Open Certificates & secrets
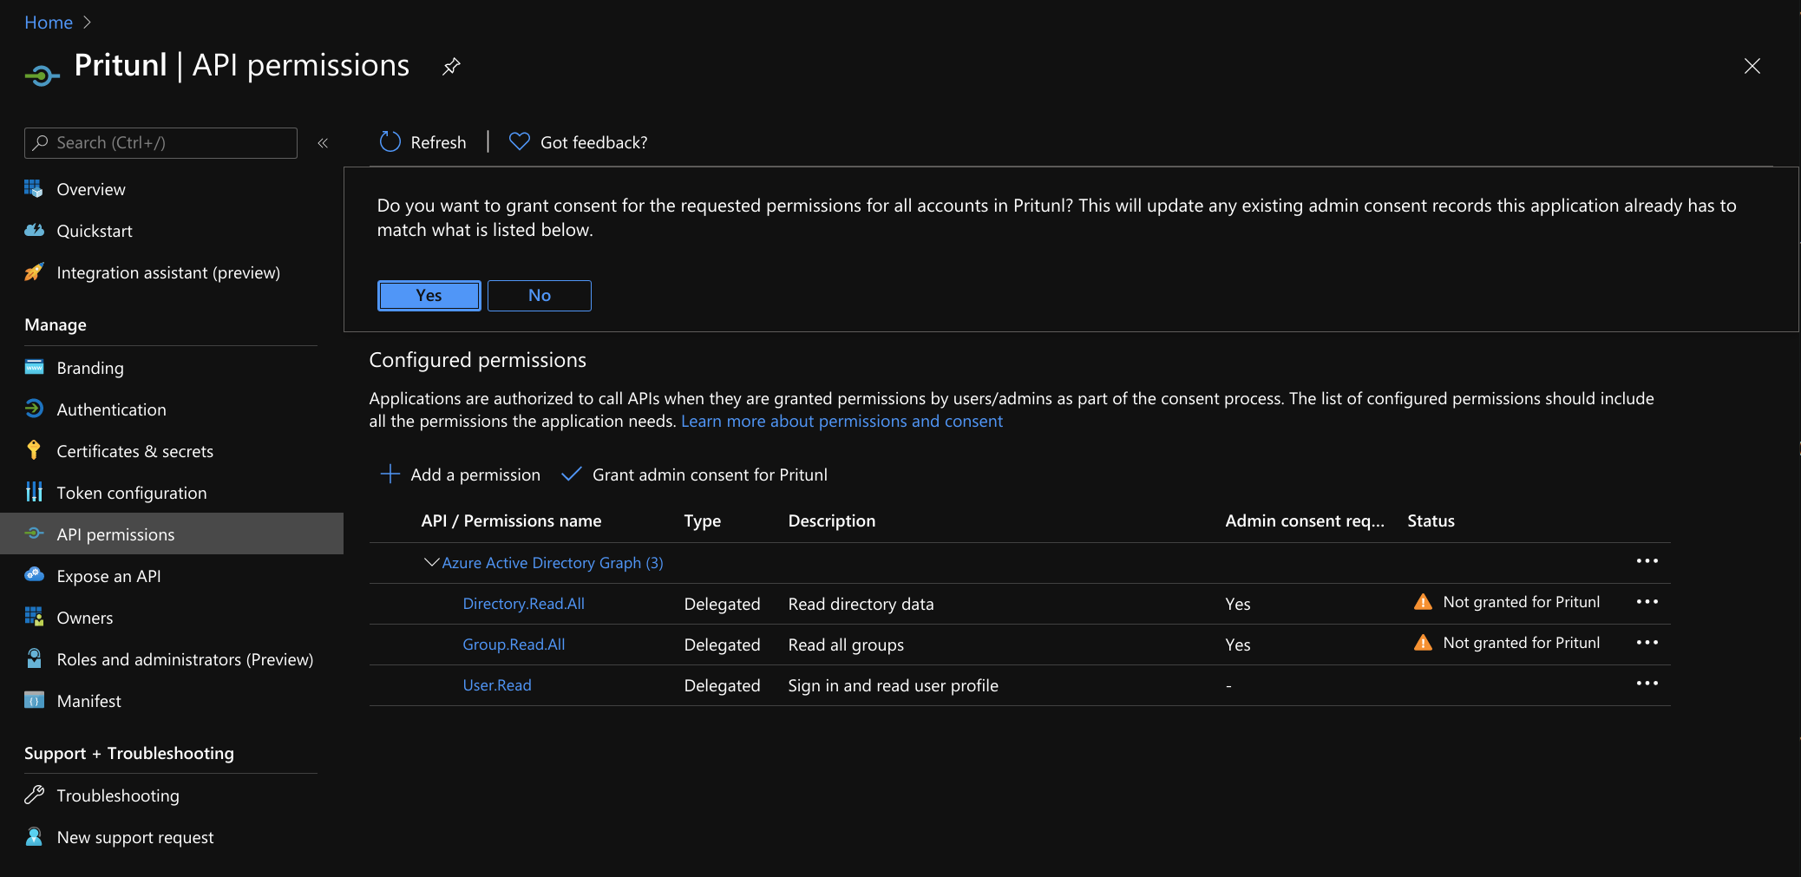The image size is (1801, 877). [134, 451]
